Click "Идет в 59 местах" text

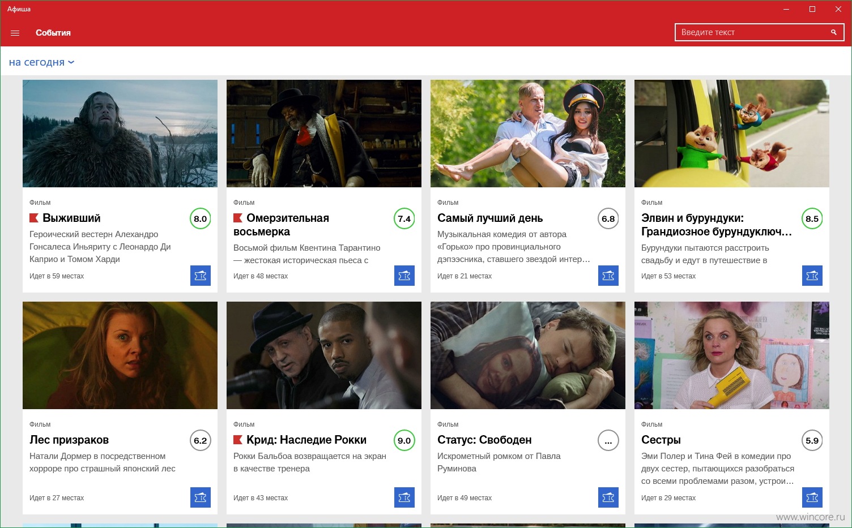[x=57, y=276]
